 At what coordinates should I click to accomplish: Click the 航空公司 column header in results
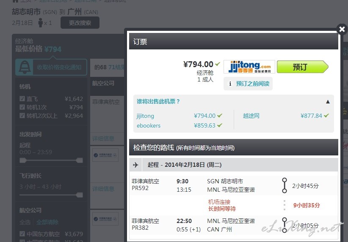tap(103, 83)
